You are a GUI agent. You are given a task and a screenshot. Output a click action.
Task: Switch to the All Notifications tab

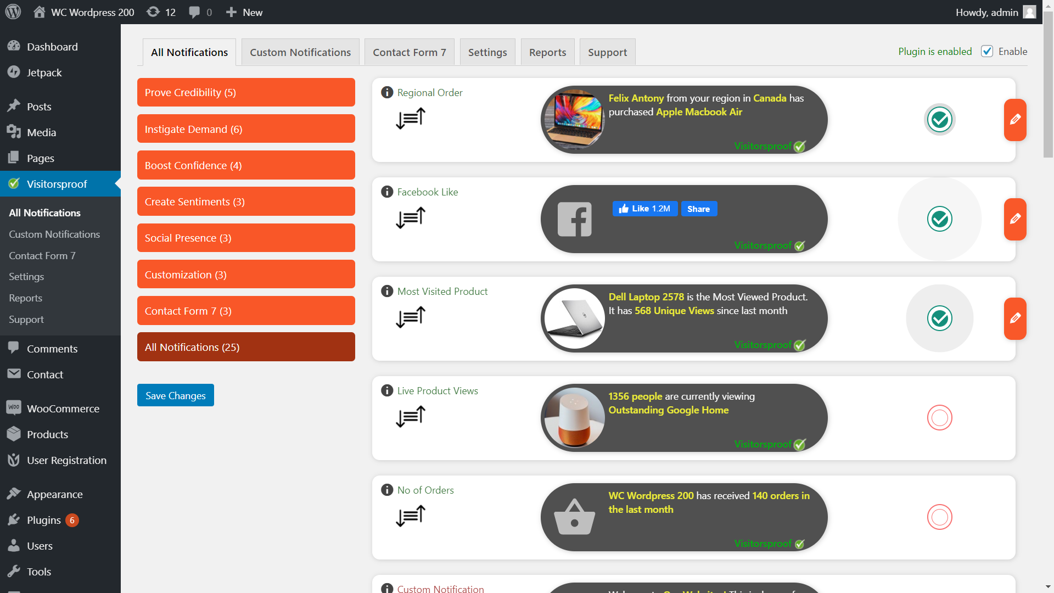pos(189,52)
